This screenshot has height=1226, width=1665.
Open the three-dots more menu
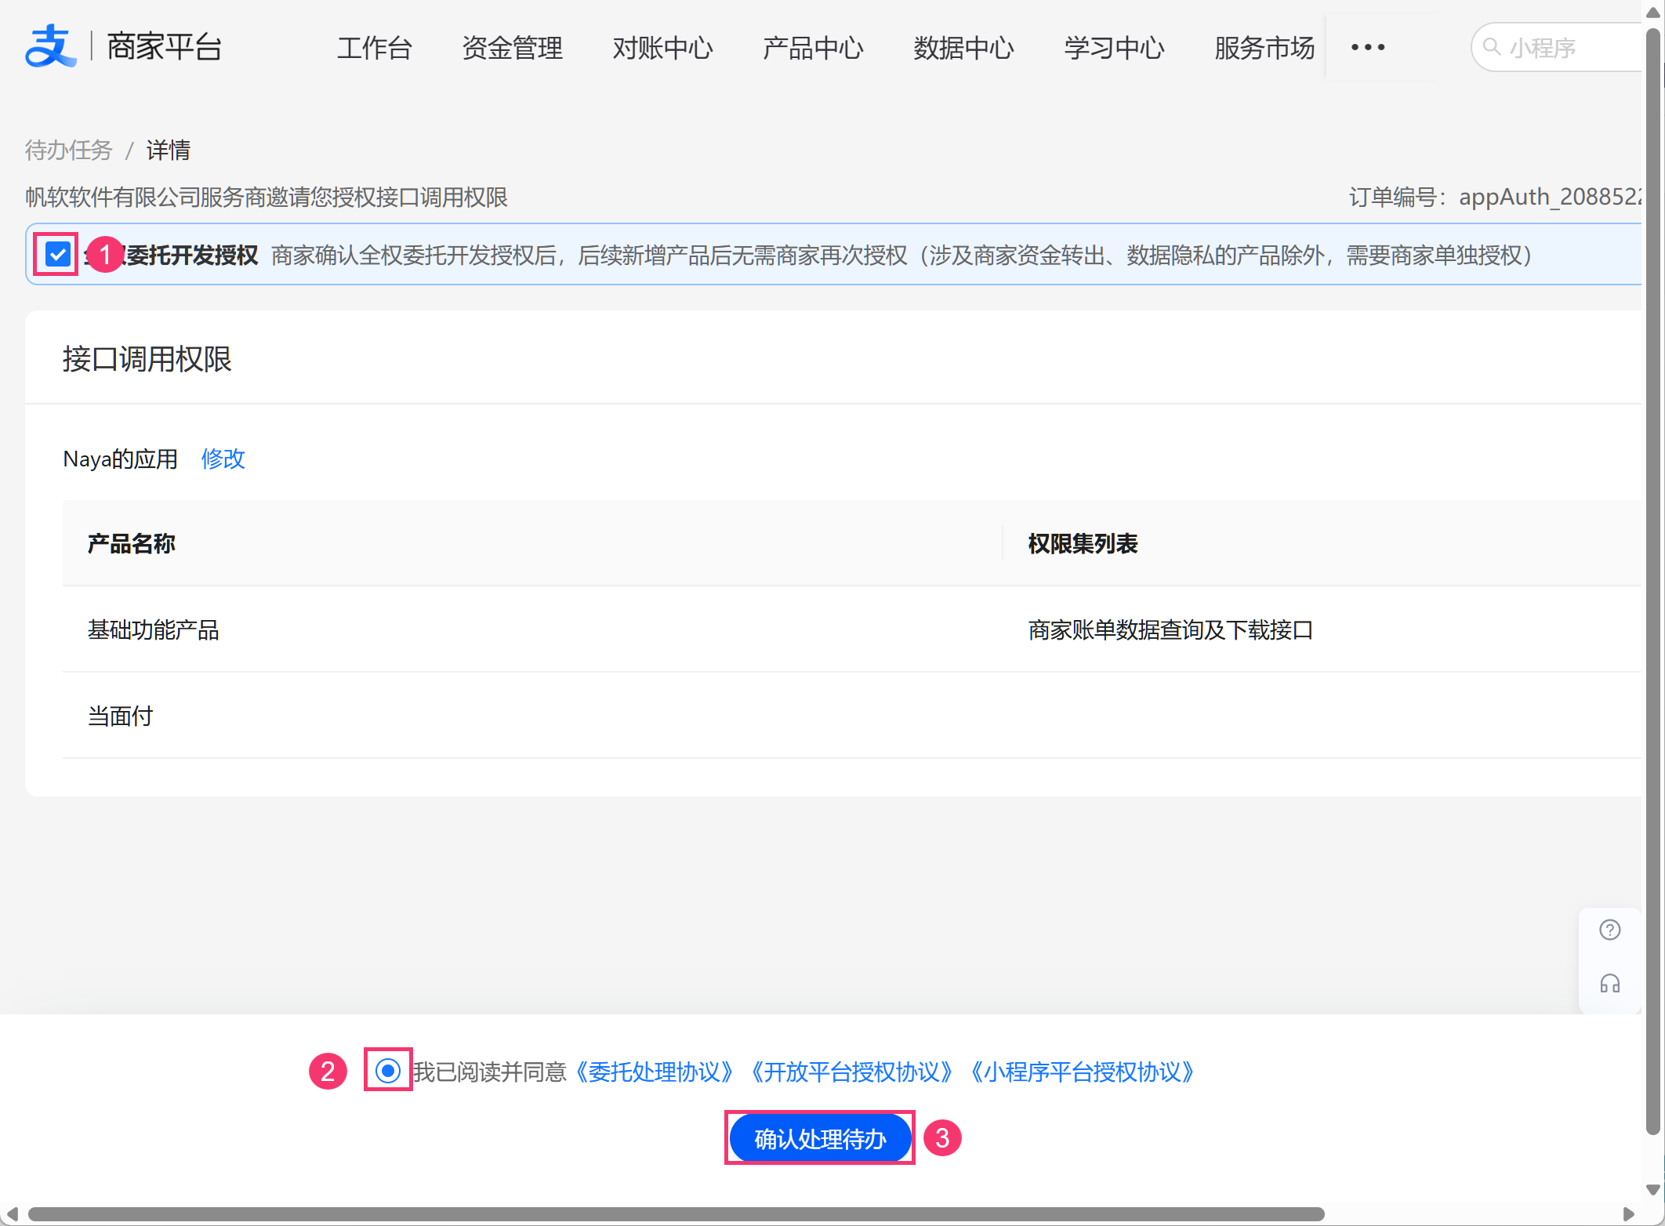pos(1368,48)
